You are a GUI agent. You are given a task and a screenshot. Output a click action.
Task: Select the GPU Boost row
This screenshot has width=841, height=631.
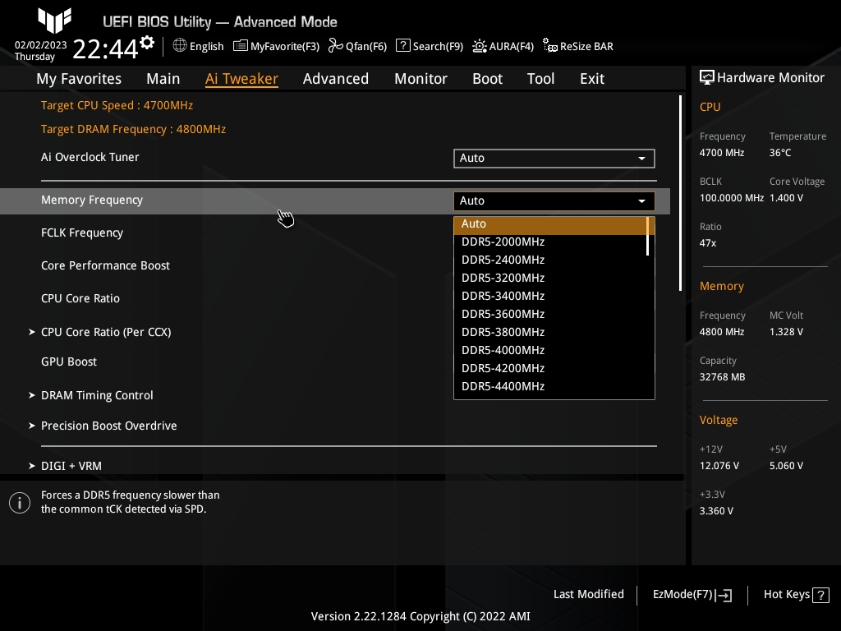[x=69, y=362]
